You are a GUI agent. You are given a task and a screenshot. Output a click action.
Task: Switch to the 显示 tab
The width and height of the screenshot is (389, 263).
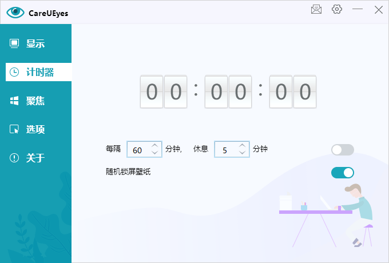[x=35, y=43]
